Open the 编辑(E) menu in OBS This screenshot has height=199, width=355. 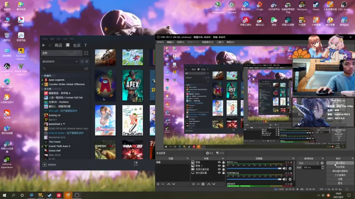(170, 42)
